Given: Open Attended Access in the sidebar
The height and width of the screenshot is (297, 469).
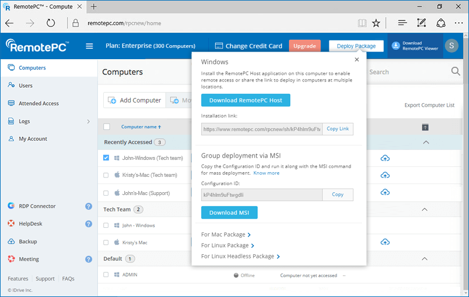Looking at the screenshot, I should [39, 104].
